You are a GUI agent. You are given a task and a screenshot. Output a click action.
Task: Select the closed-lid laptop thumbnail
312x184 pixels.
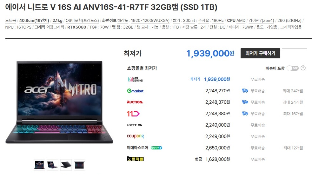pos(66,165)
